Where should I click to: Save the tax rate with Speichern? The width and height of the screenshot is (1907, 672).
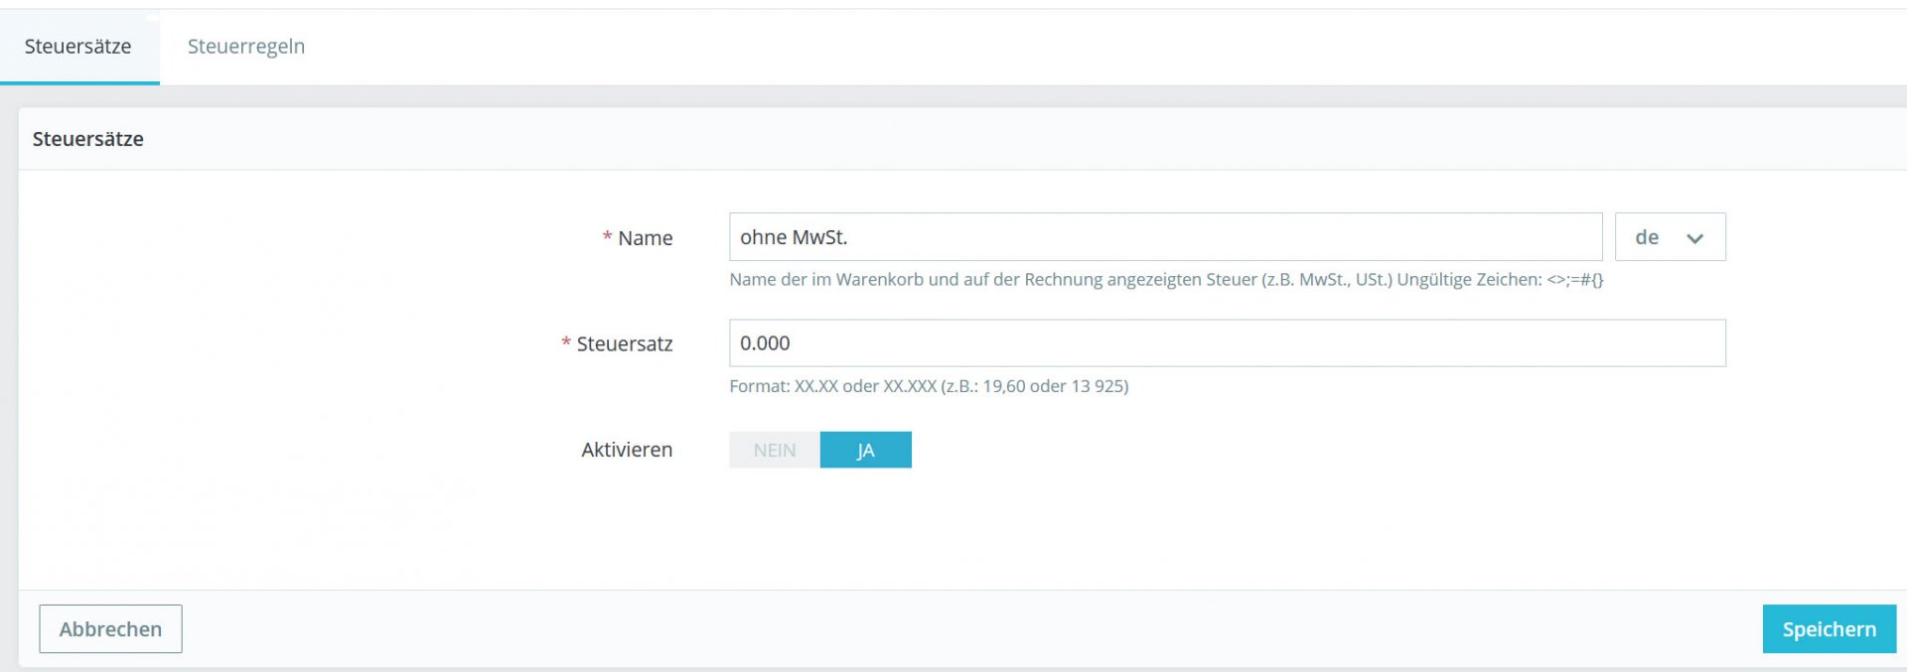[x=1830, y=629]
